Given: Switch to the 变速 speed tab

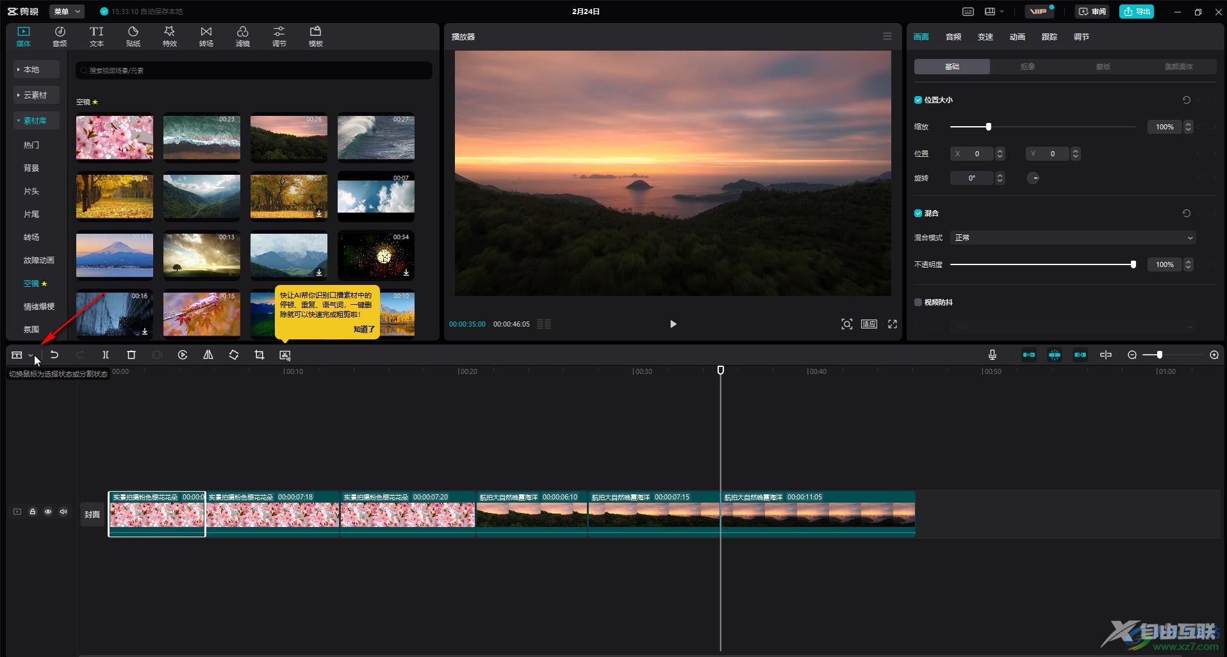Looking at the screenshot, I should (985, 36).
